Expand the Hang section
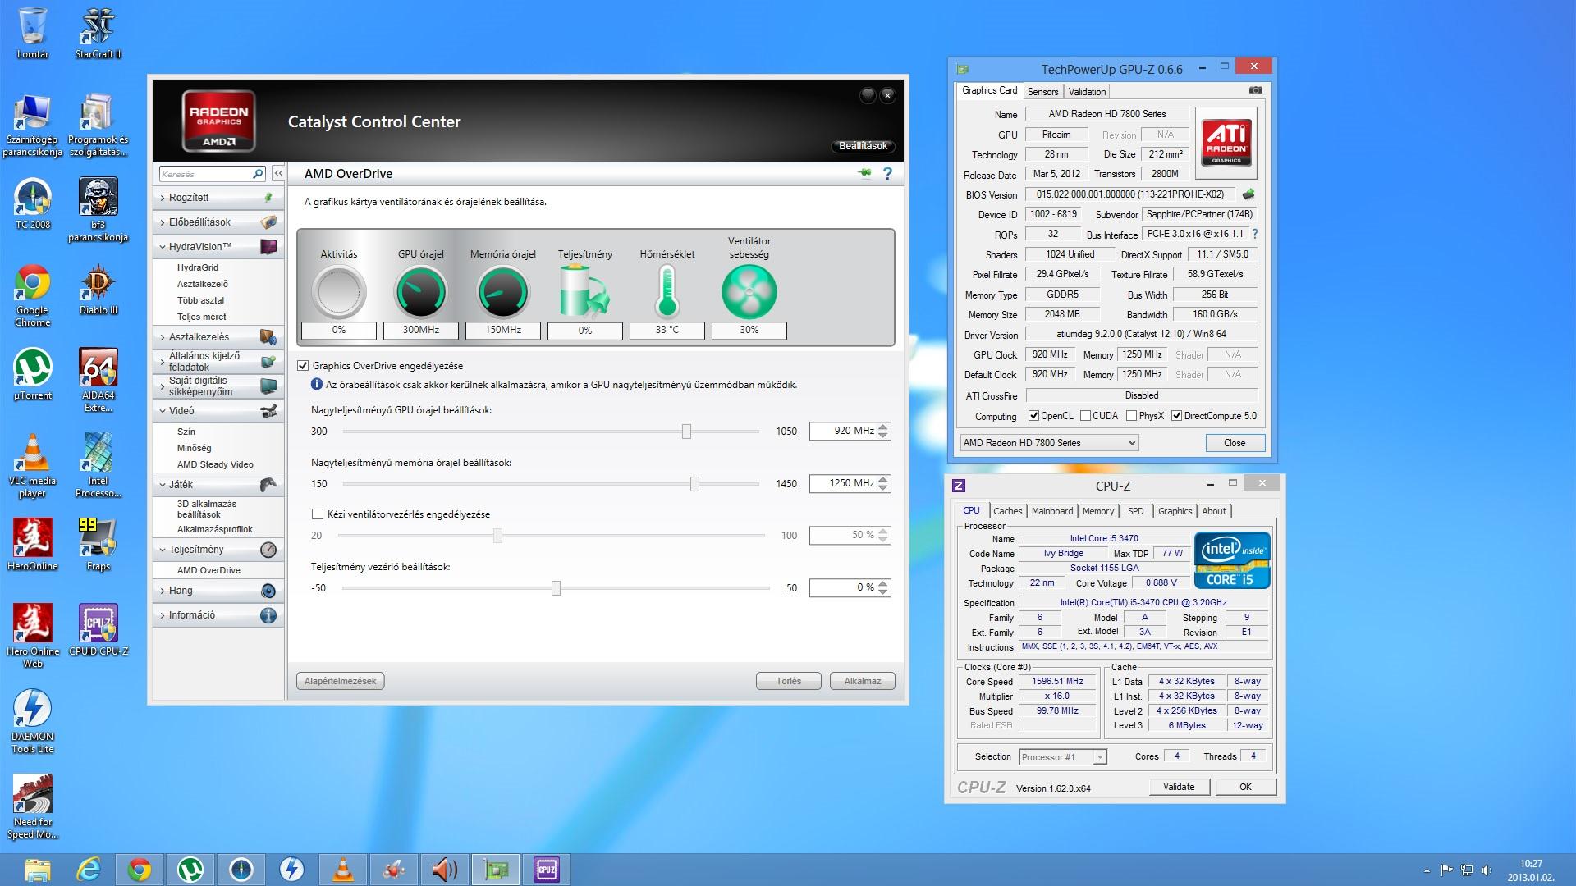 click(218, 591)
